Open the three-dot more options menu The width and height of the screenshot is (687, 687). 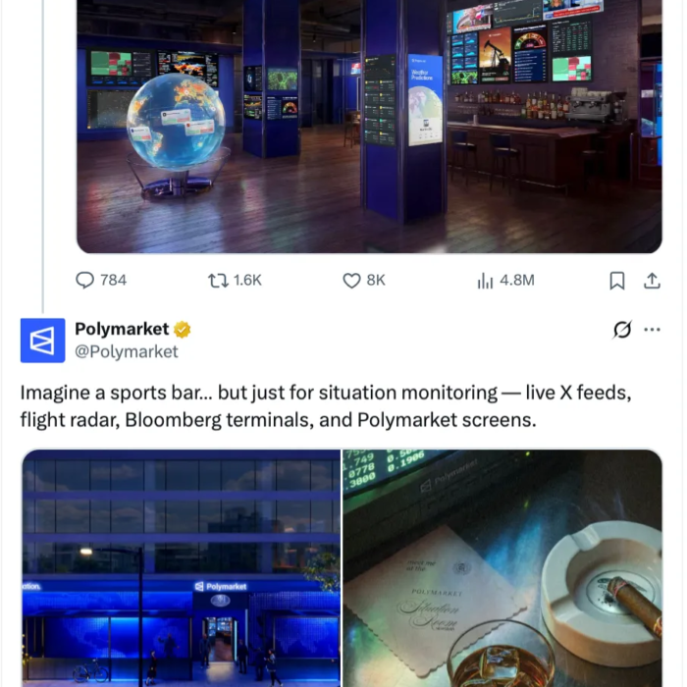(x=652, y=330)
